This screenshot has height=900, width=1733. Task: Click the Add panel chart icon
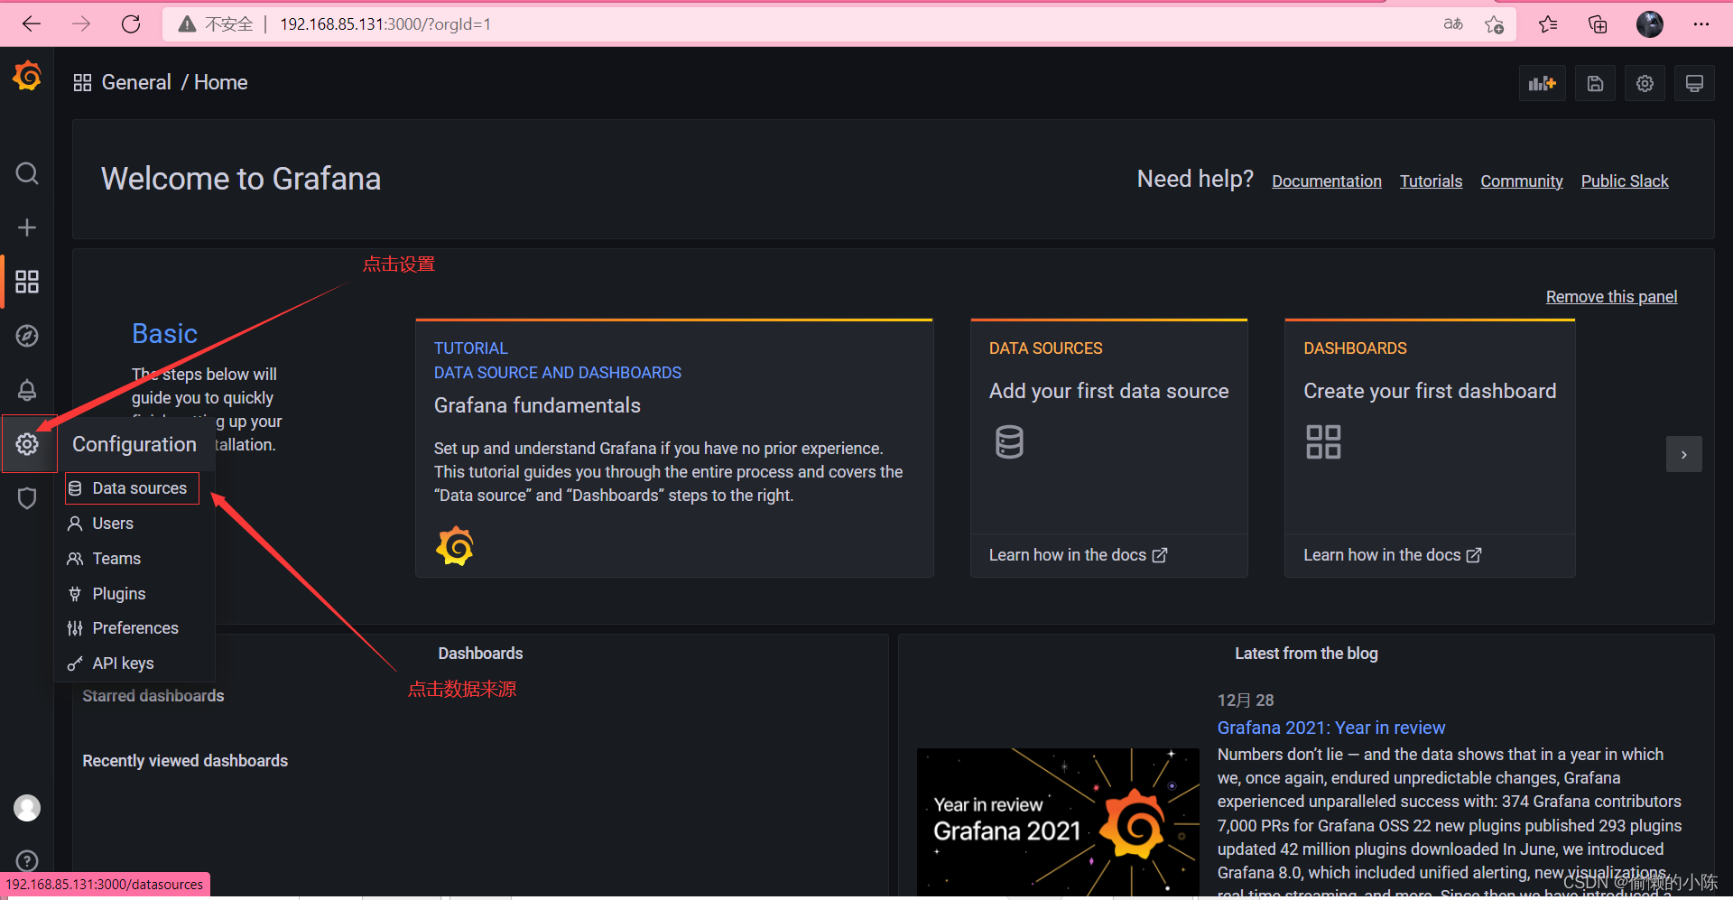(1542, 84)
